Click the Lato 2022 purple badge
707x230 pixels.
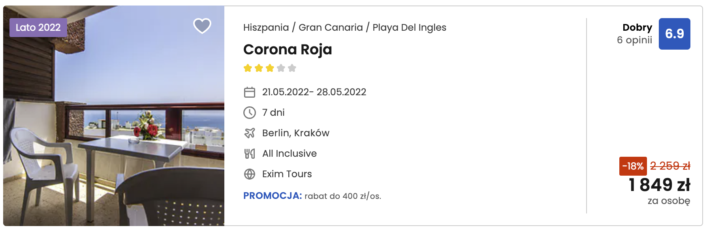pos(38,28)
